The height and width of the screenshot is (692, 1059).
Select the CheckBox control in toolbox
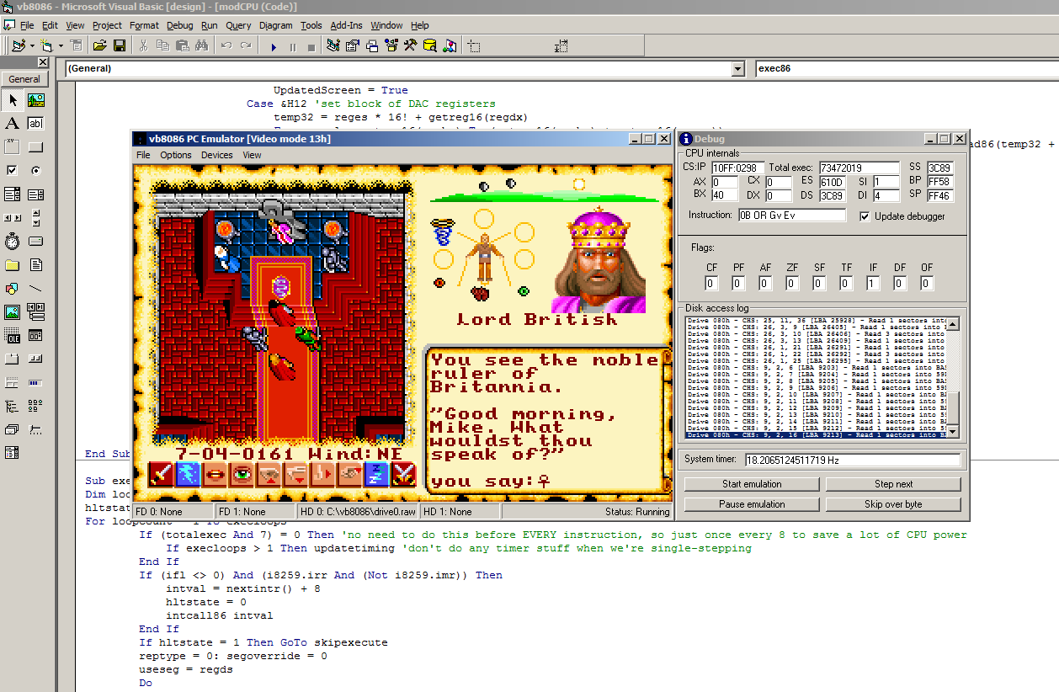13,171
